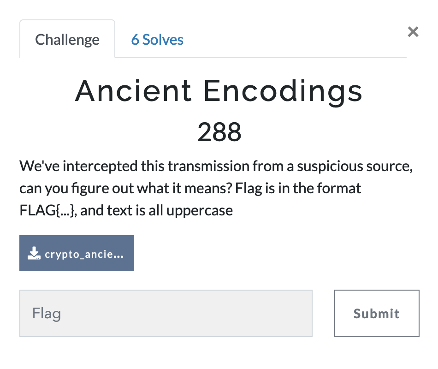This screenshot has width=438, height=369.
Task: Focus the Flag input field
Action: coord(166,314)
